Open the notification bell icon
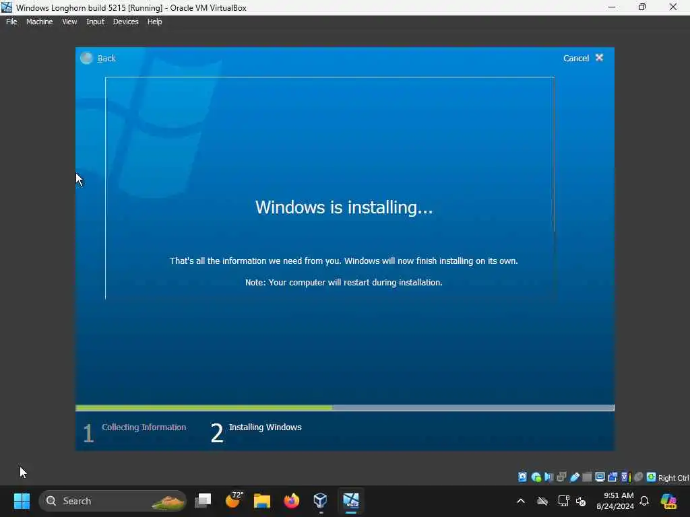This screenshot has height=517, width=690. pyautogui.click(x=644, y=501)
